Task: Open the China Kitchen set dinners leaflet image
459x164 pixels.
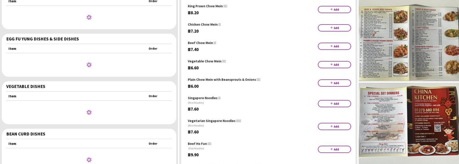Action: [409, 123]
